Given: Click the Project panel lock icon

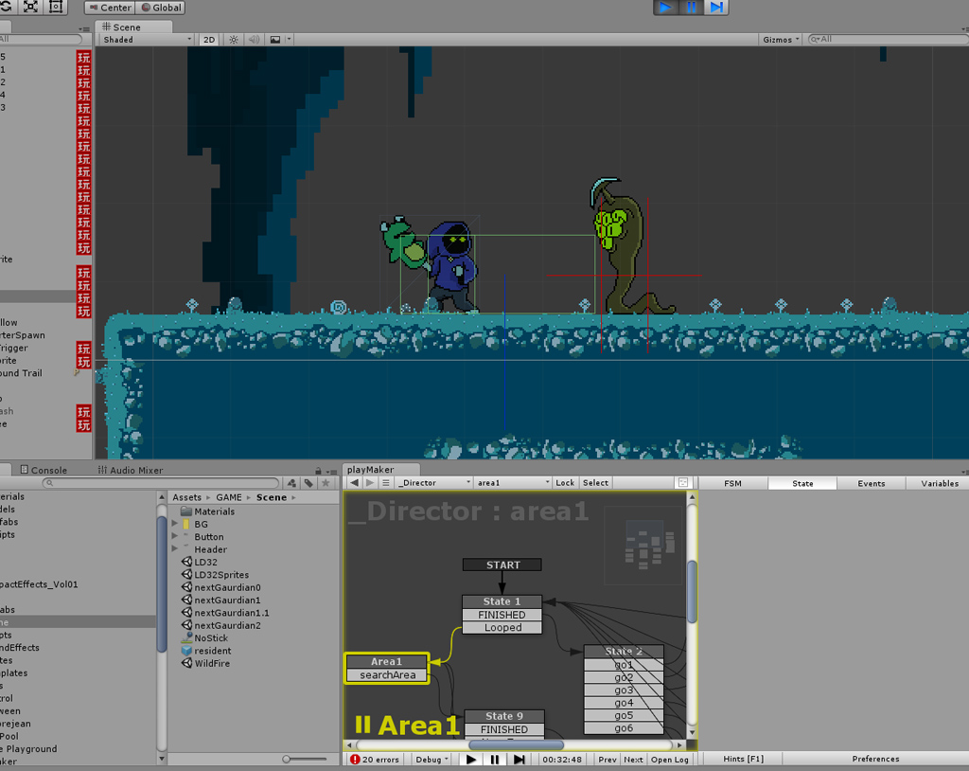Looking at the screenshot, I should [318, 471].
